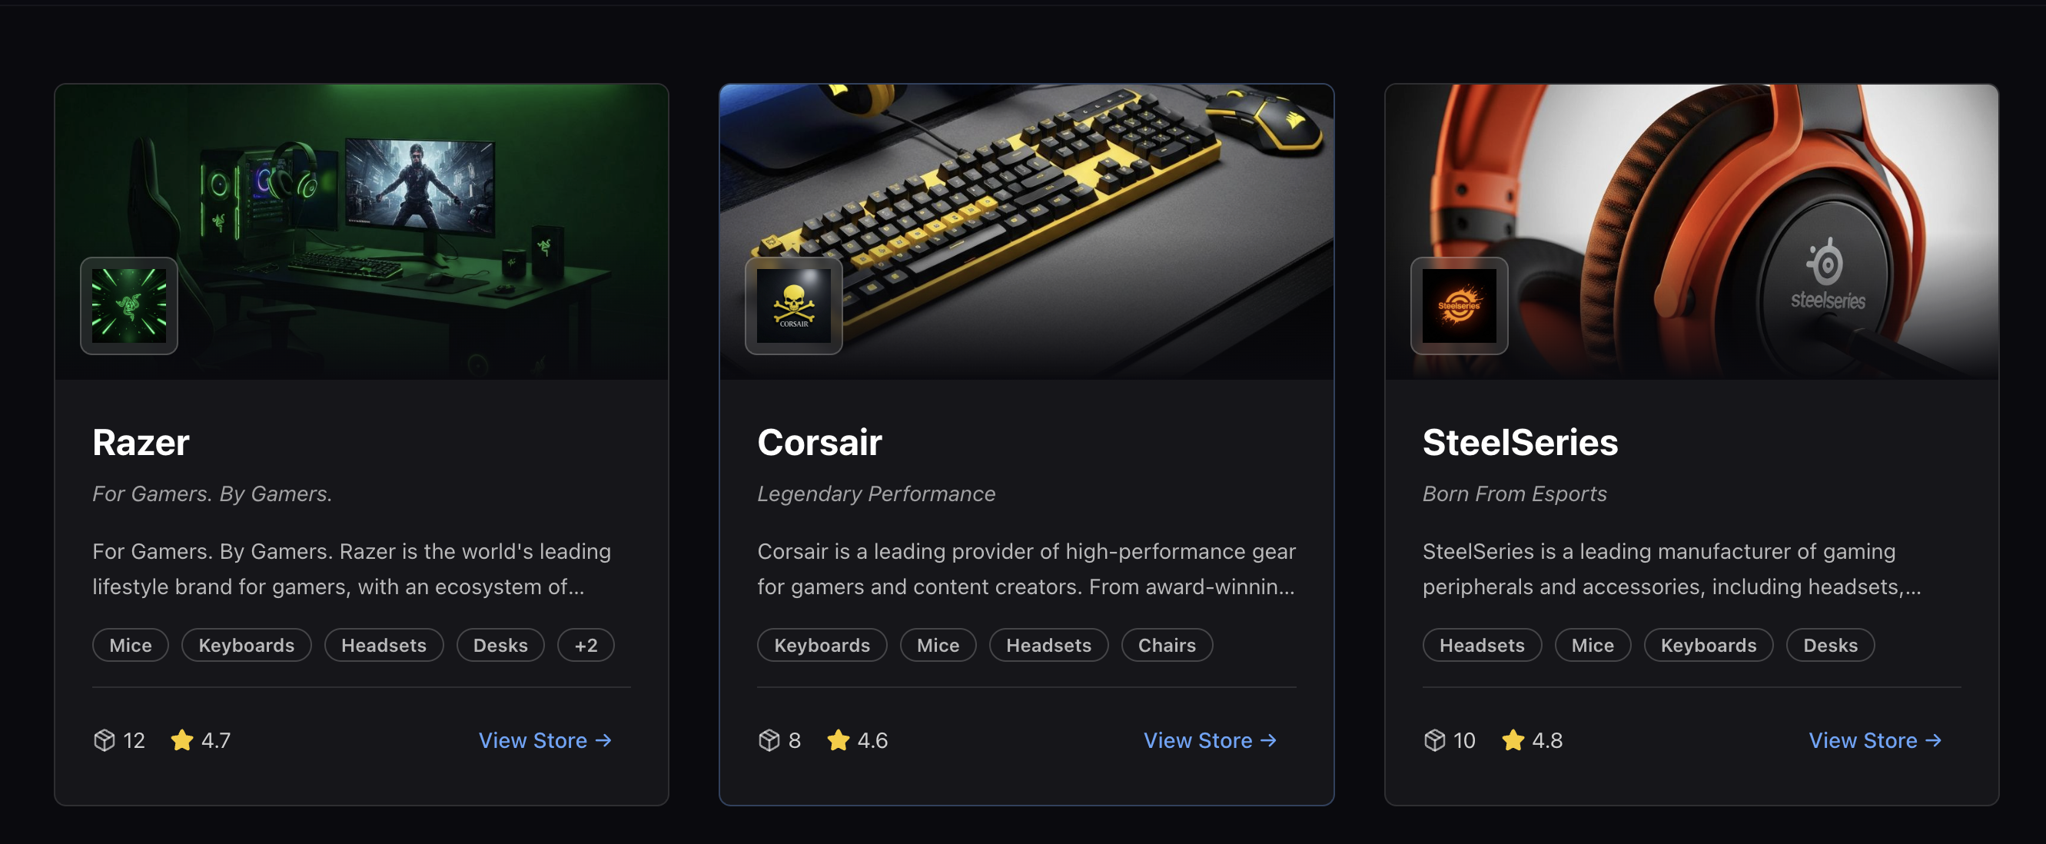Open the SteelSeries store via View Store
This screenshot has width=2046, height=844.
click(1875, 740)
